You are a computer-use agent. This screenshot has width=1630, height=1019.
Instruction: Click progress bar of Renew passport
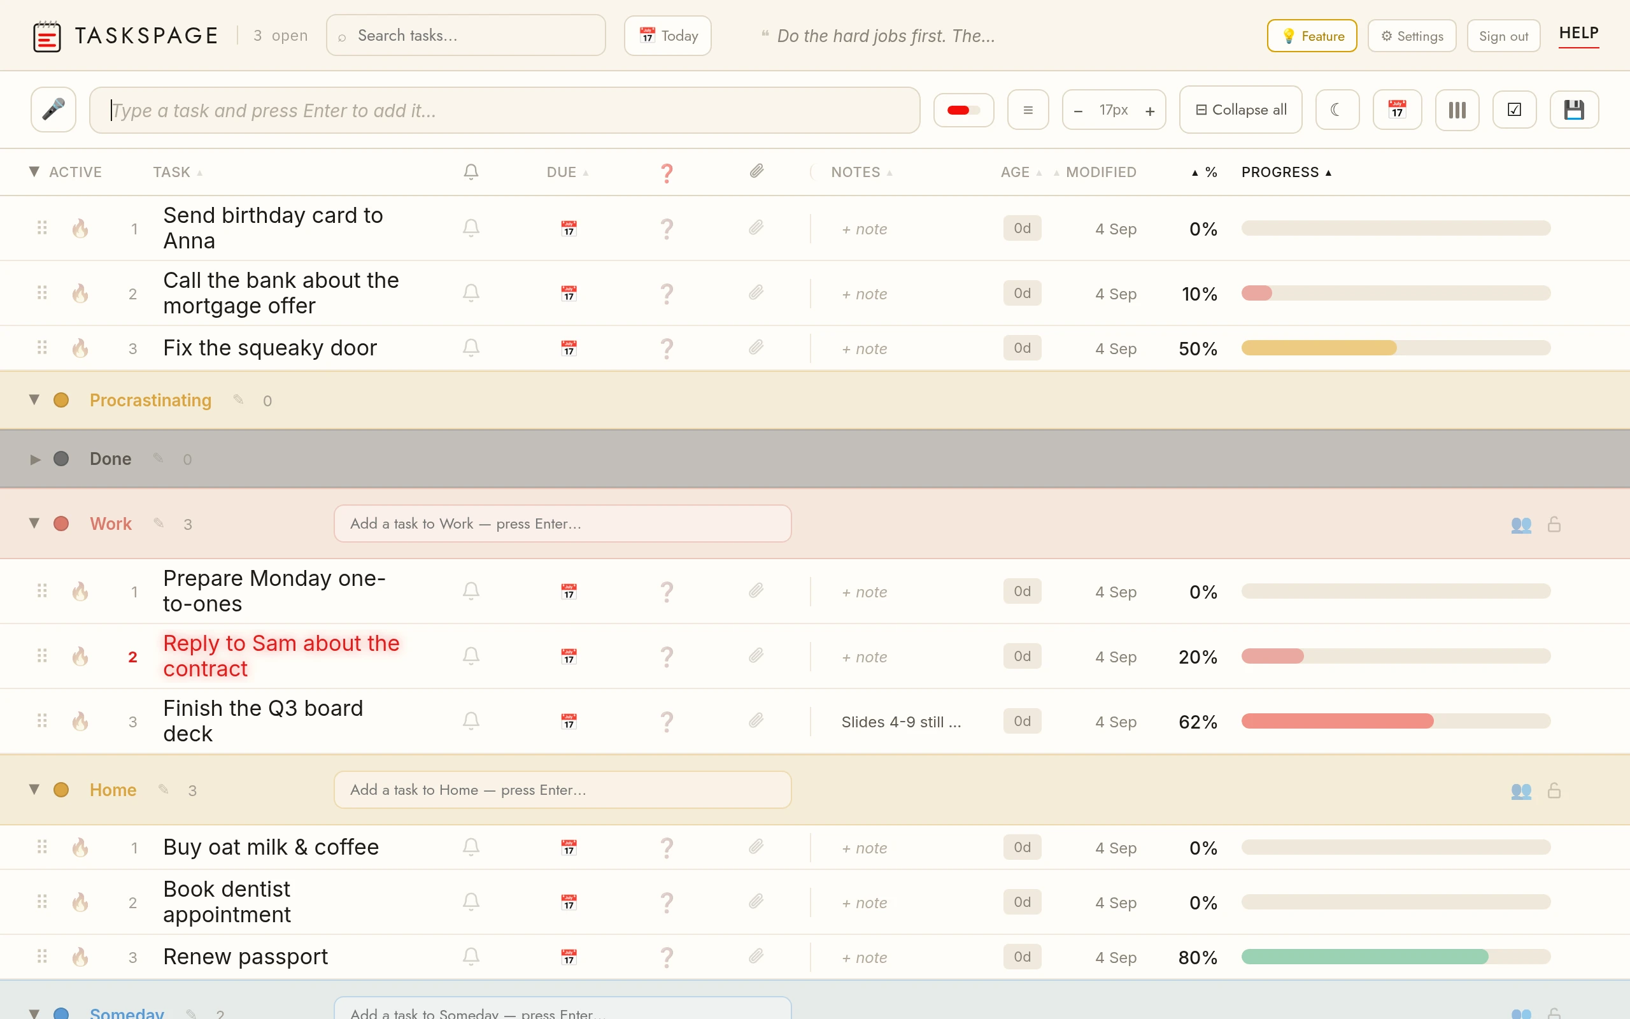coord(1396,957)
